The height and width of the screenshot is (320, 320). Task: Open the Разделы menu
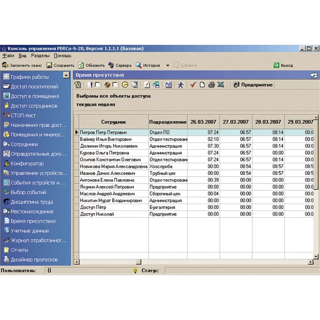tap(40, 56)
